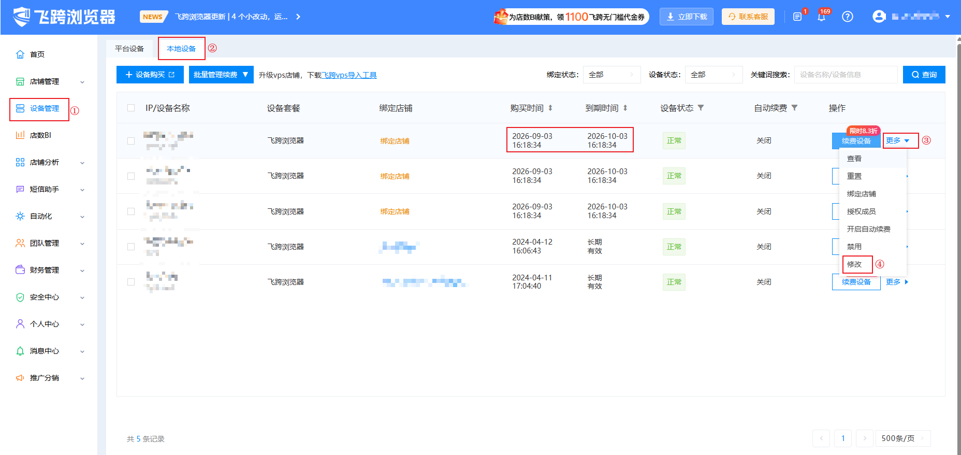Open the 自动续费 column filter icon
Screen dimensions: 961x455
coord(795,108)
